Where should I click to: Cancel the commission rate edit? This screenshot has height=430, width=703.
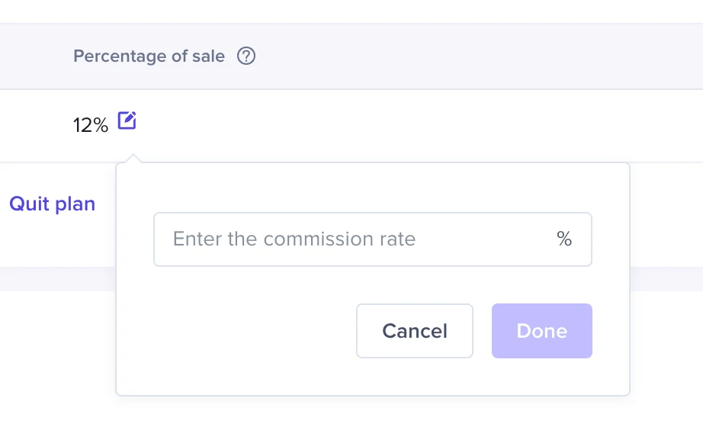(x=415, y=331)
